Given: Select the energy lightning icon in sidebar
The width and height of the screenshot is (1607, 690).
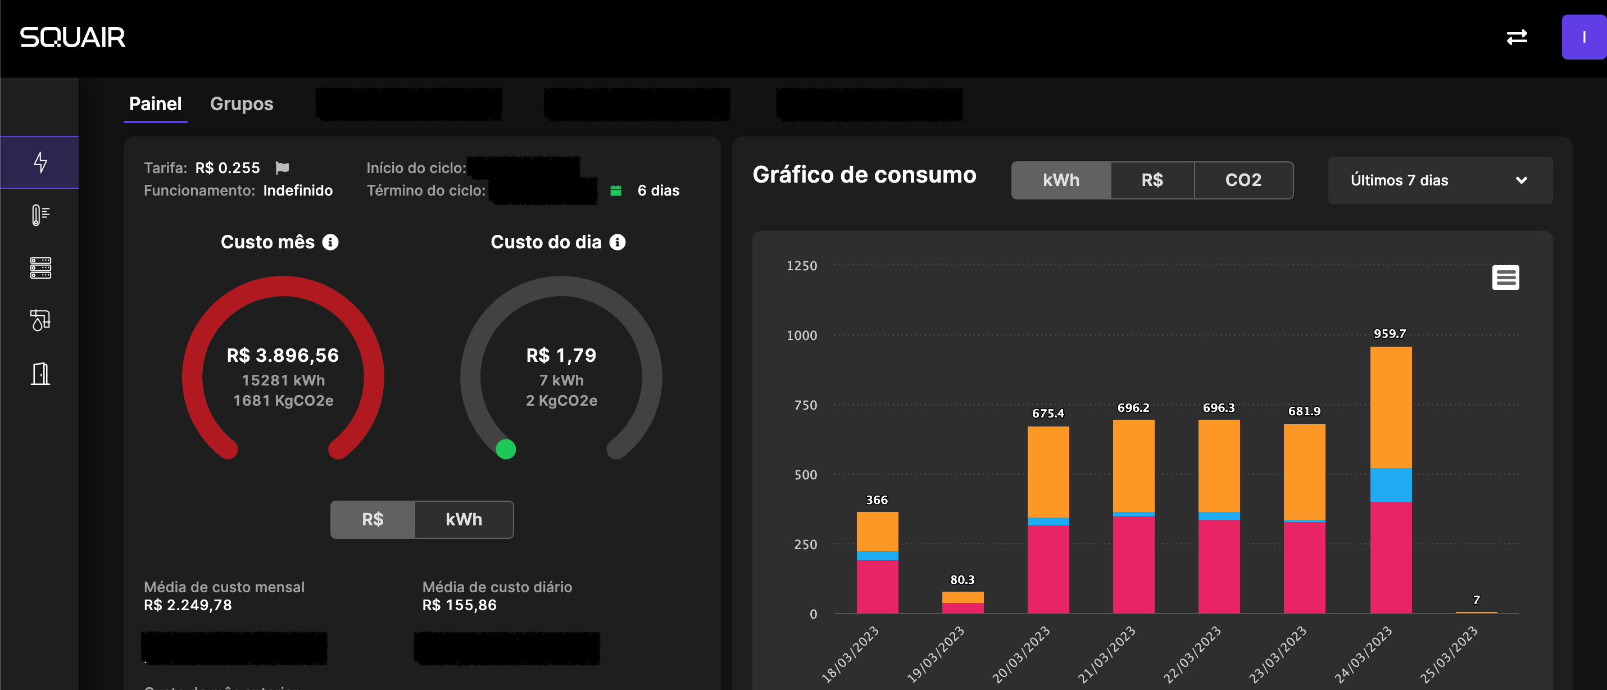Looking at the screenshot, I should tap(39, 162).
